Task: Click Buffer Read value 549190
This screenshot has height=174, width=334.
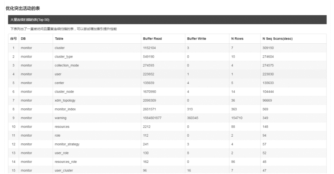Action: click(x=148, y=57)
